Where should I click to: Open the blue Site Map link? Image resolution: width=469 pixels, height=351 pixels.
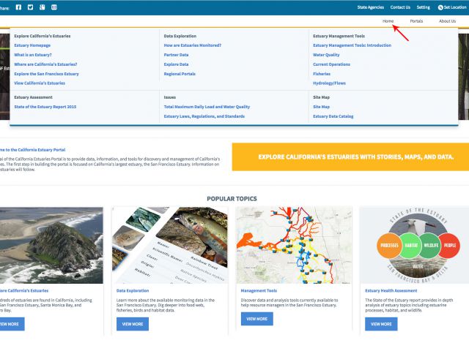click(321, 107)
